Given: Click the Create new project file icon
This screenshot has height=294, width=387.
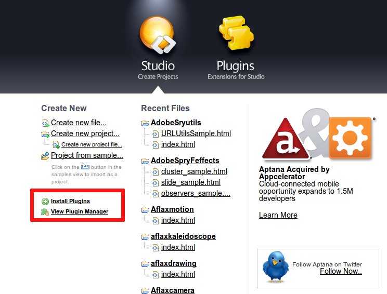Looking at the screenshot, I should (x=56, y=144).
